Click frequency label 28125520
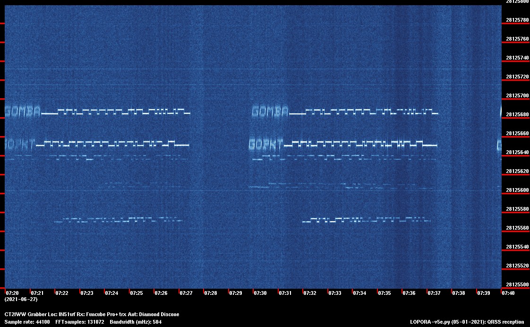This screenshot has width=530, height=327. click(x=517, y=266)
